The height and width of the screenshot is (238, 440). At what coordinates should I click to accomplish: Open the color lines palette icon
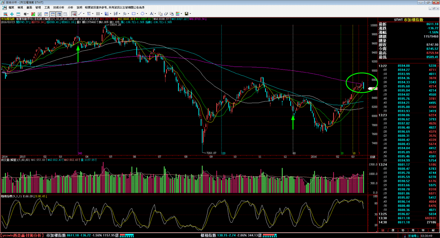point(178,14)
